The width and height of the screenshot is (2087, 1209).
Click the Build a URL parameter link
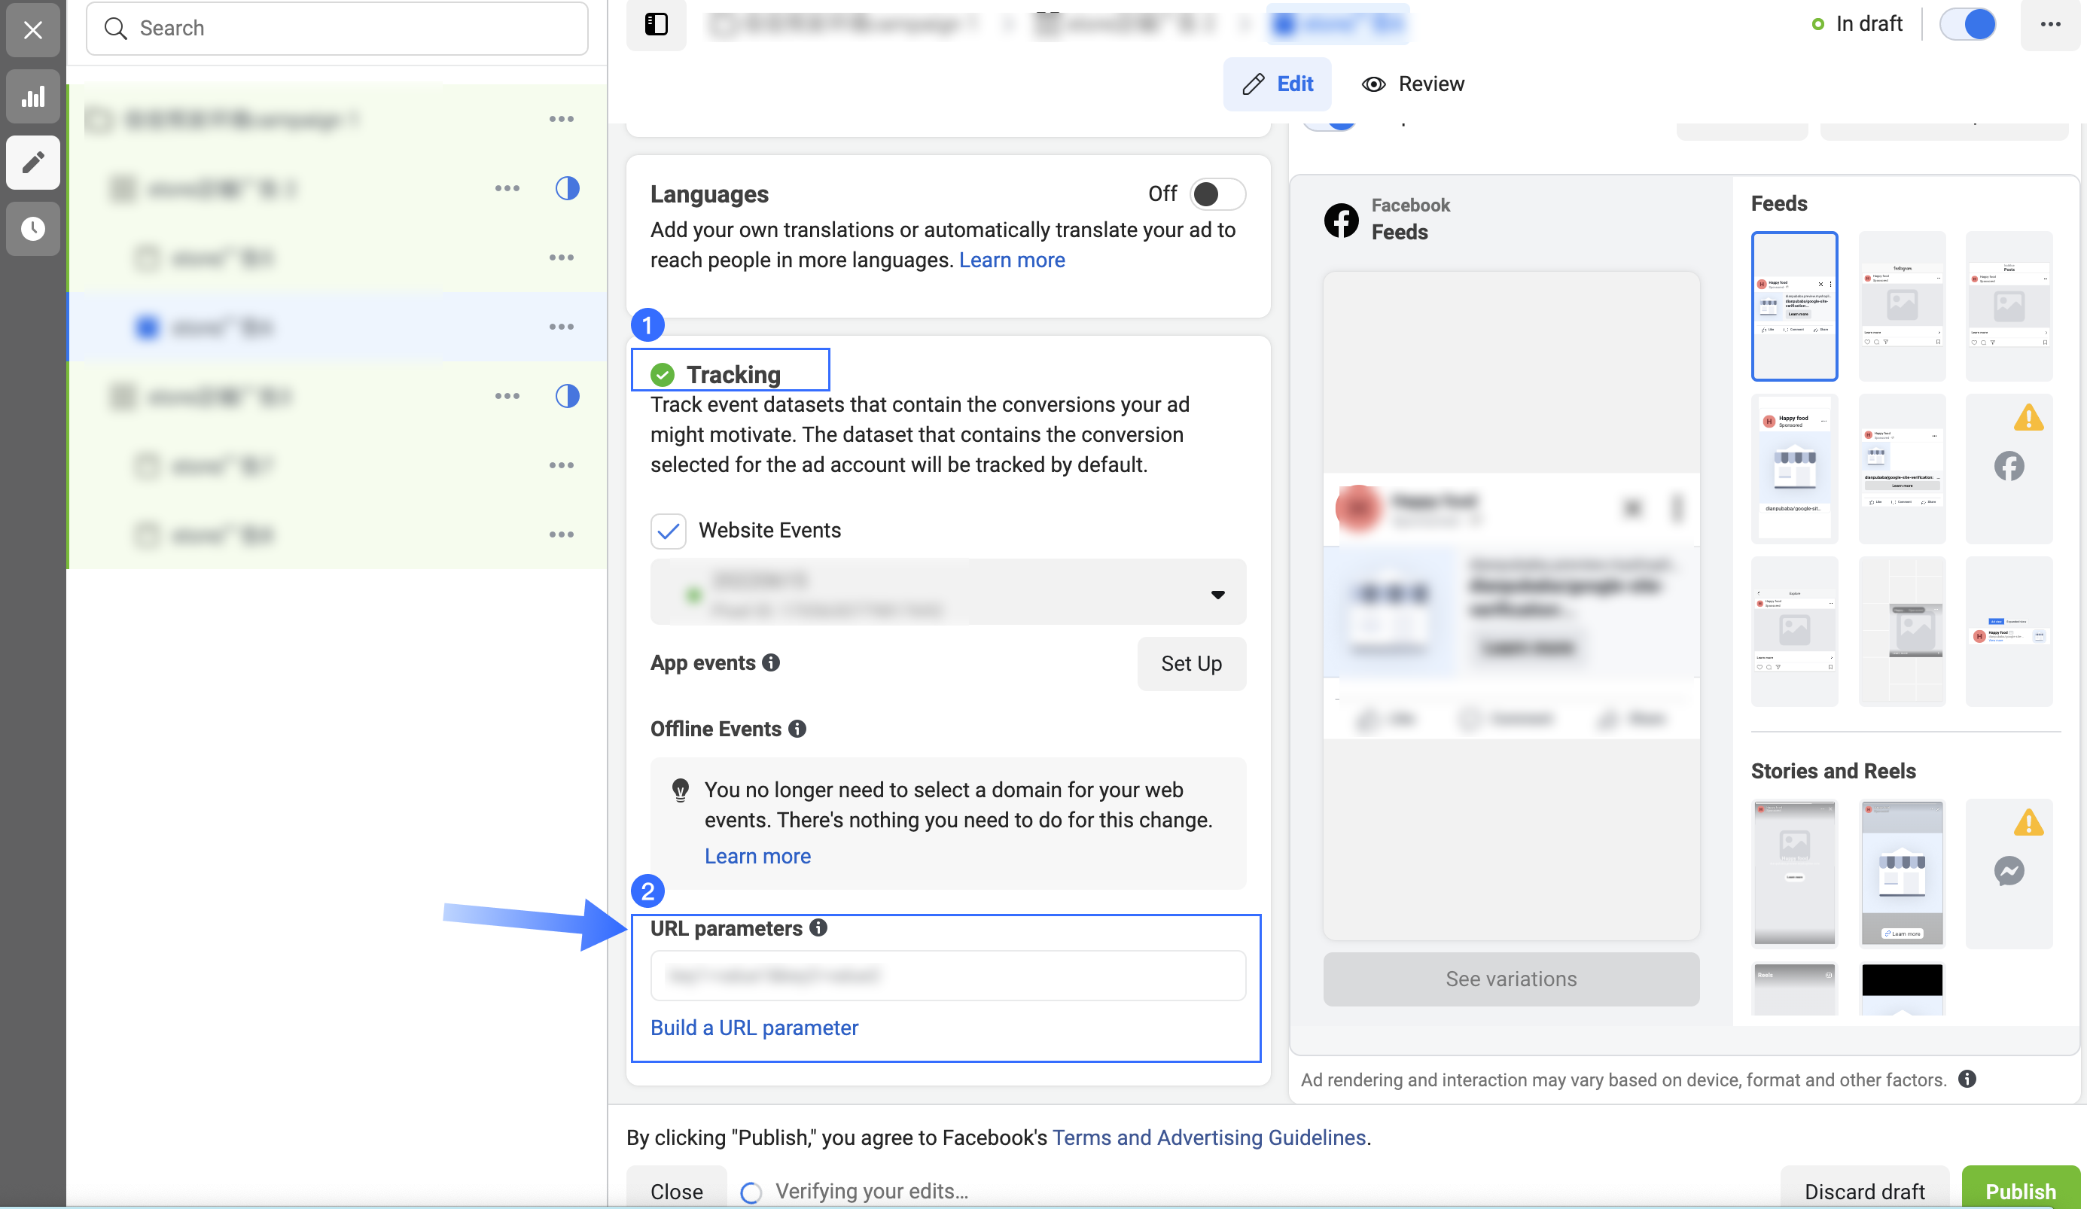click(754, 1028)
